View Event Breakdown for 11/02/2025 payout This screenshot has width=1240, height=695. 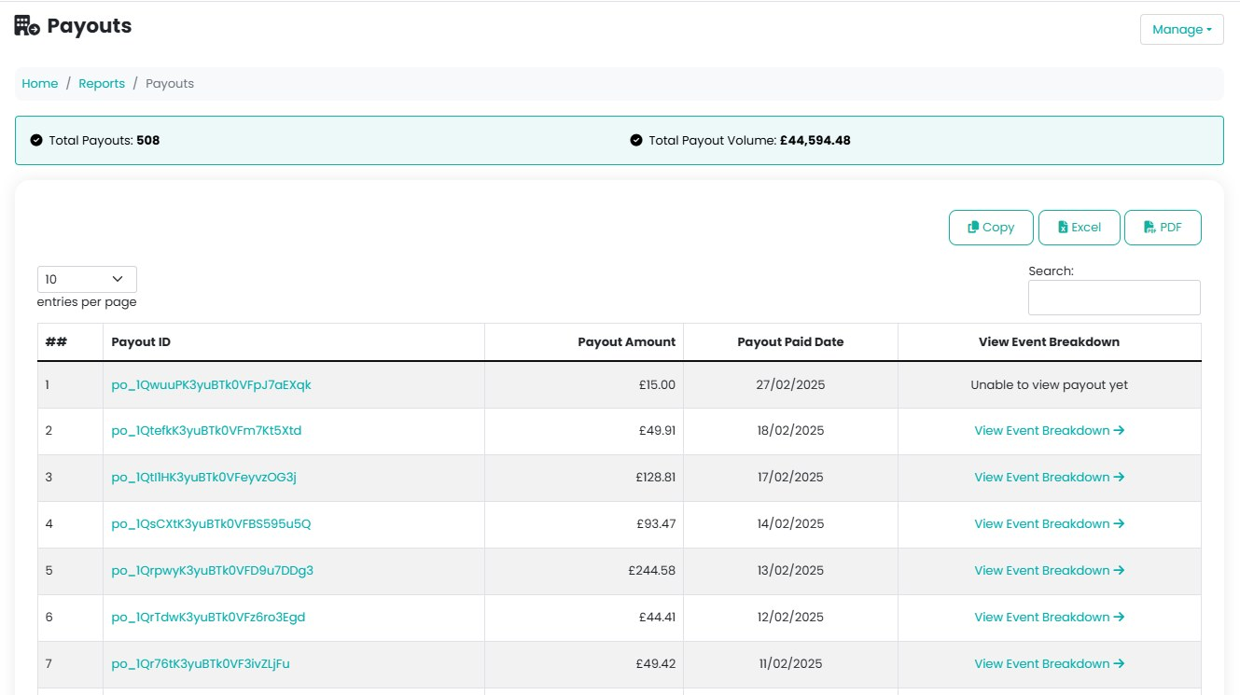pyautogui.click(x=1049, y=664)
